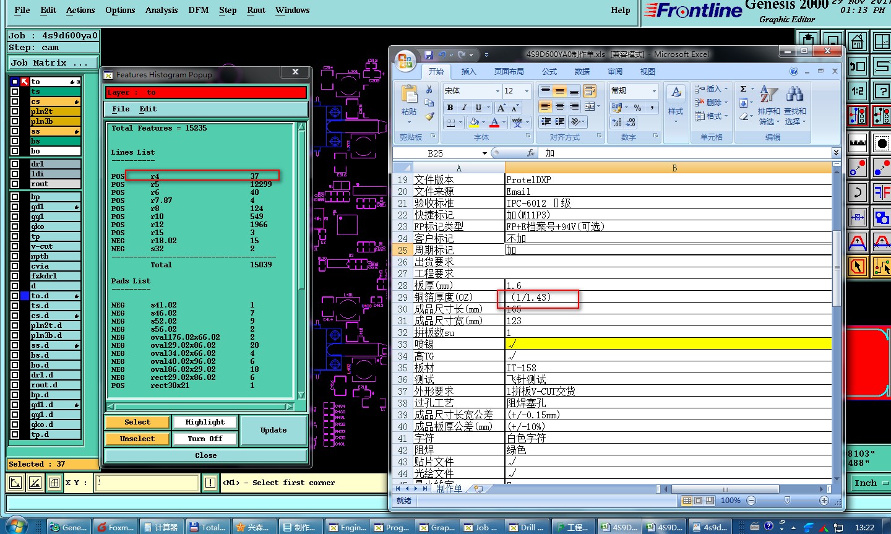Screen dimensions: 891x534
Task: Toggle checkbox for layer drl
Action: [15, 164]
